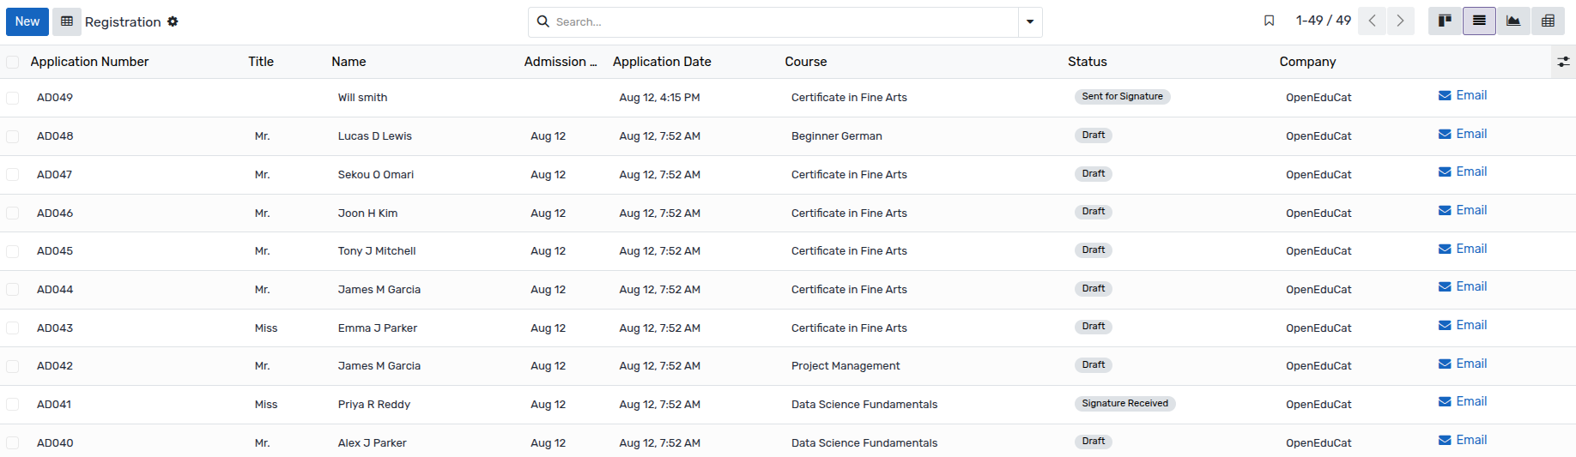Click Email for application AD040
The image size is (1576, 457).
[1463, 440]
